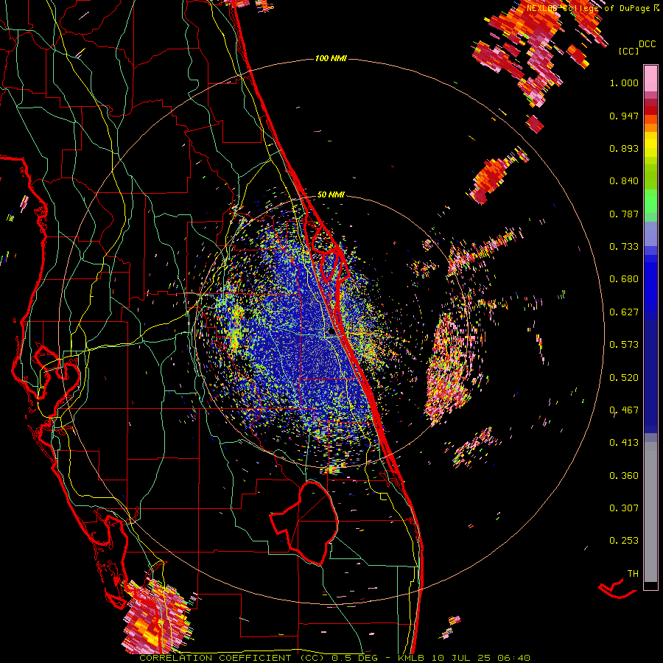The image size is (663, 663).
Task: Select the 0.520 legend value
Action: (624, 378)
